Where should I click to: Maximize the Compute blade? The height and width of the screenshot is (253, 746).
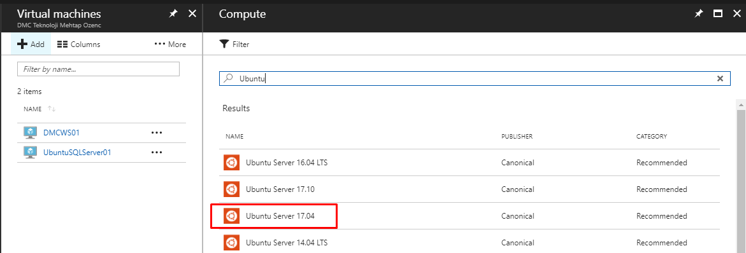pos(718,14)
